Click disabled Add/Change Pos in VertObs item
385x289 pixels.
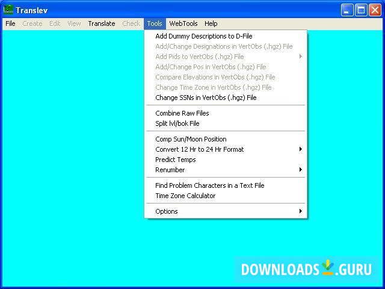[x=226, y=67]
